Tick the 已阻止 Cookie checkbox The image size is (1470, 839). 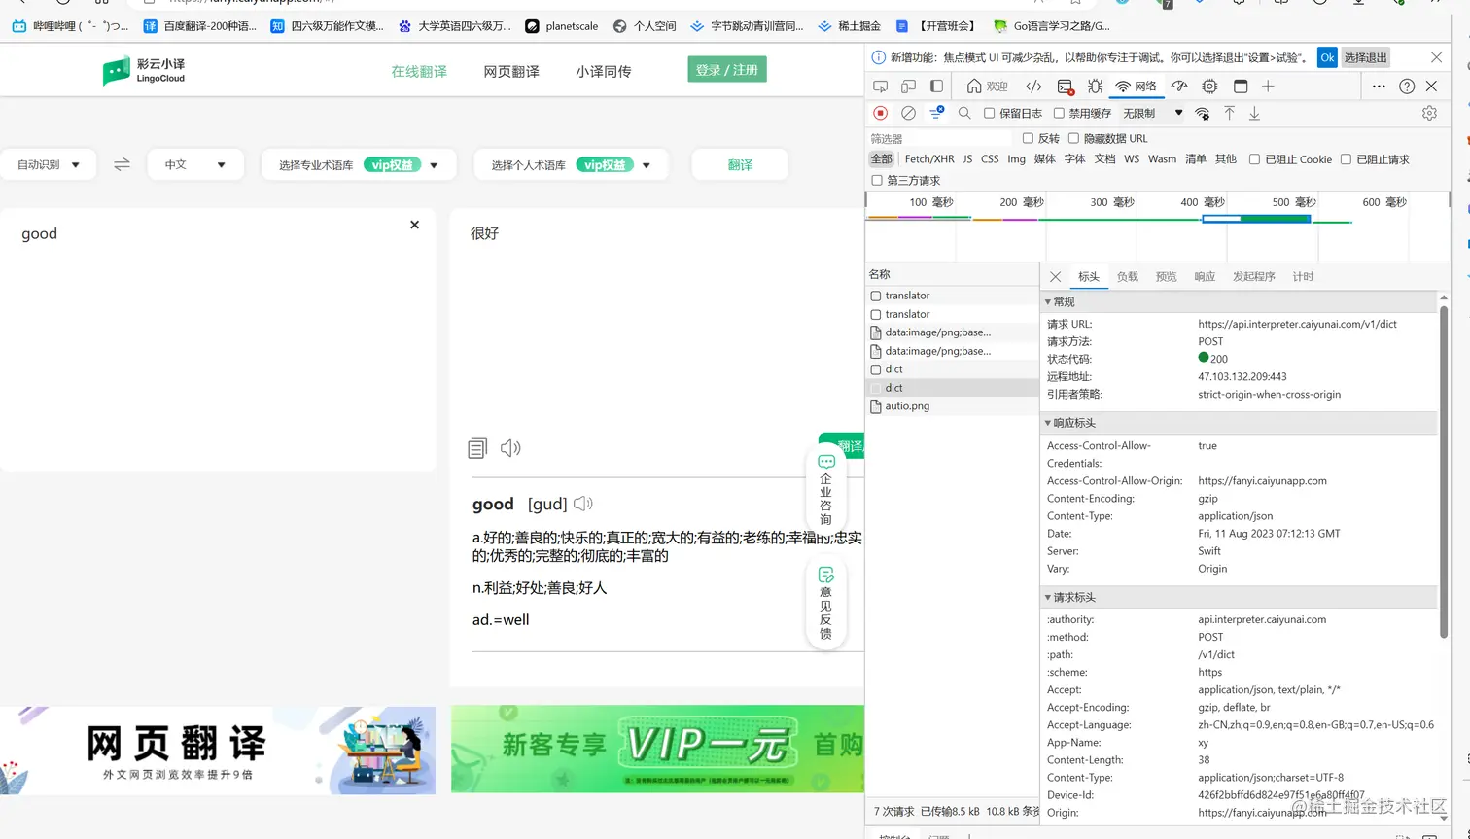[x=1254, y=159]
